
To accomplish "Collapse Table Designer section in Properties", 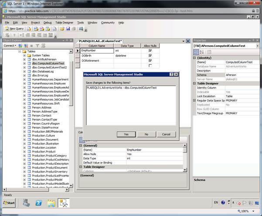I will click(194, 83).
